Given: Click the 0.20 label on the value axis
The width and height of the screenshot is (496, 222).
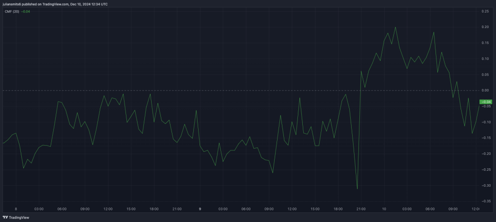Looking at the screenshot, I should [x=485, y=27].
